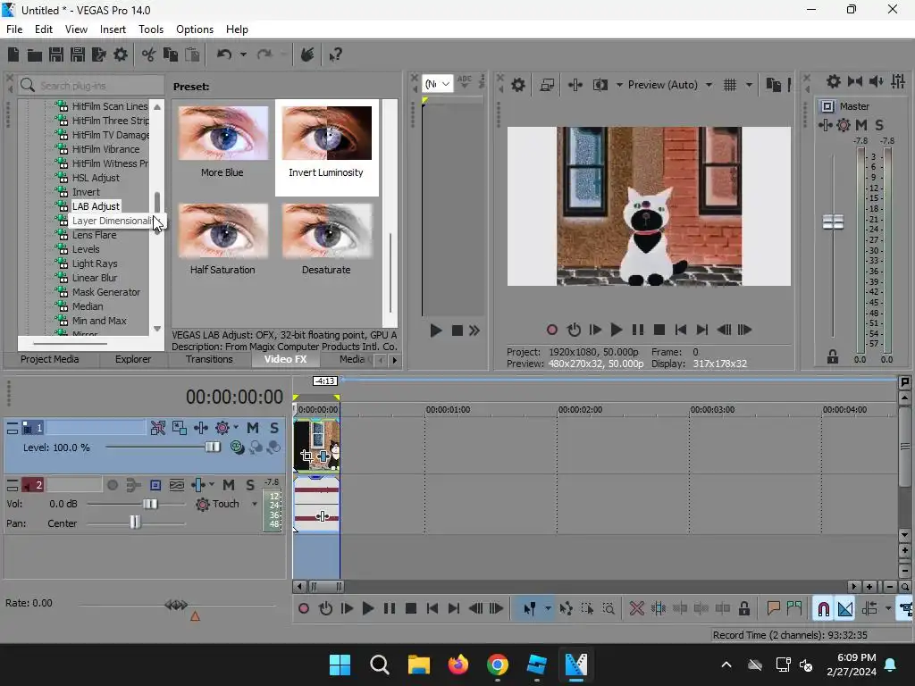Click Record button in bottom transport
The image size is (915, 686).
coord(304,609)
